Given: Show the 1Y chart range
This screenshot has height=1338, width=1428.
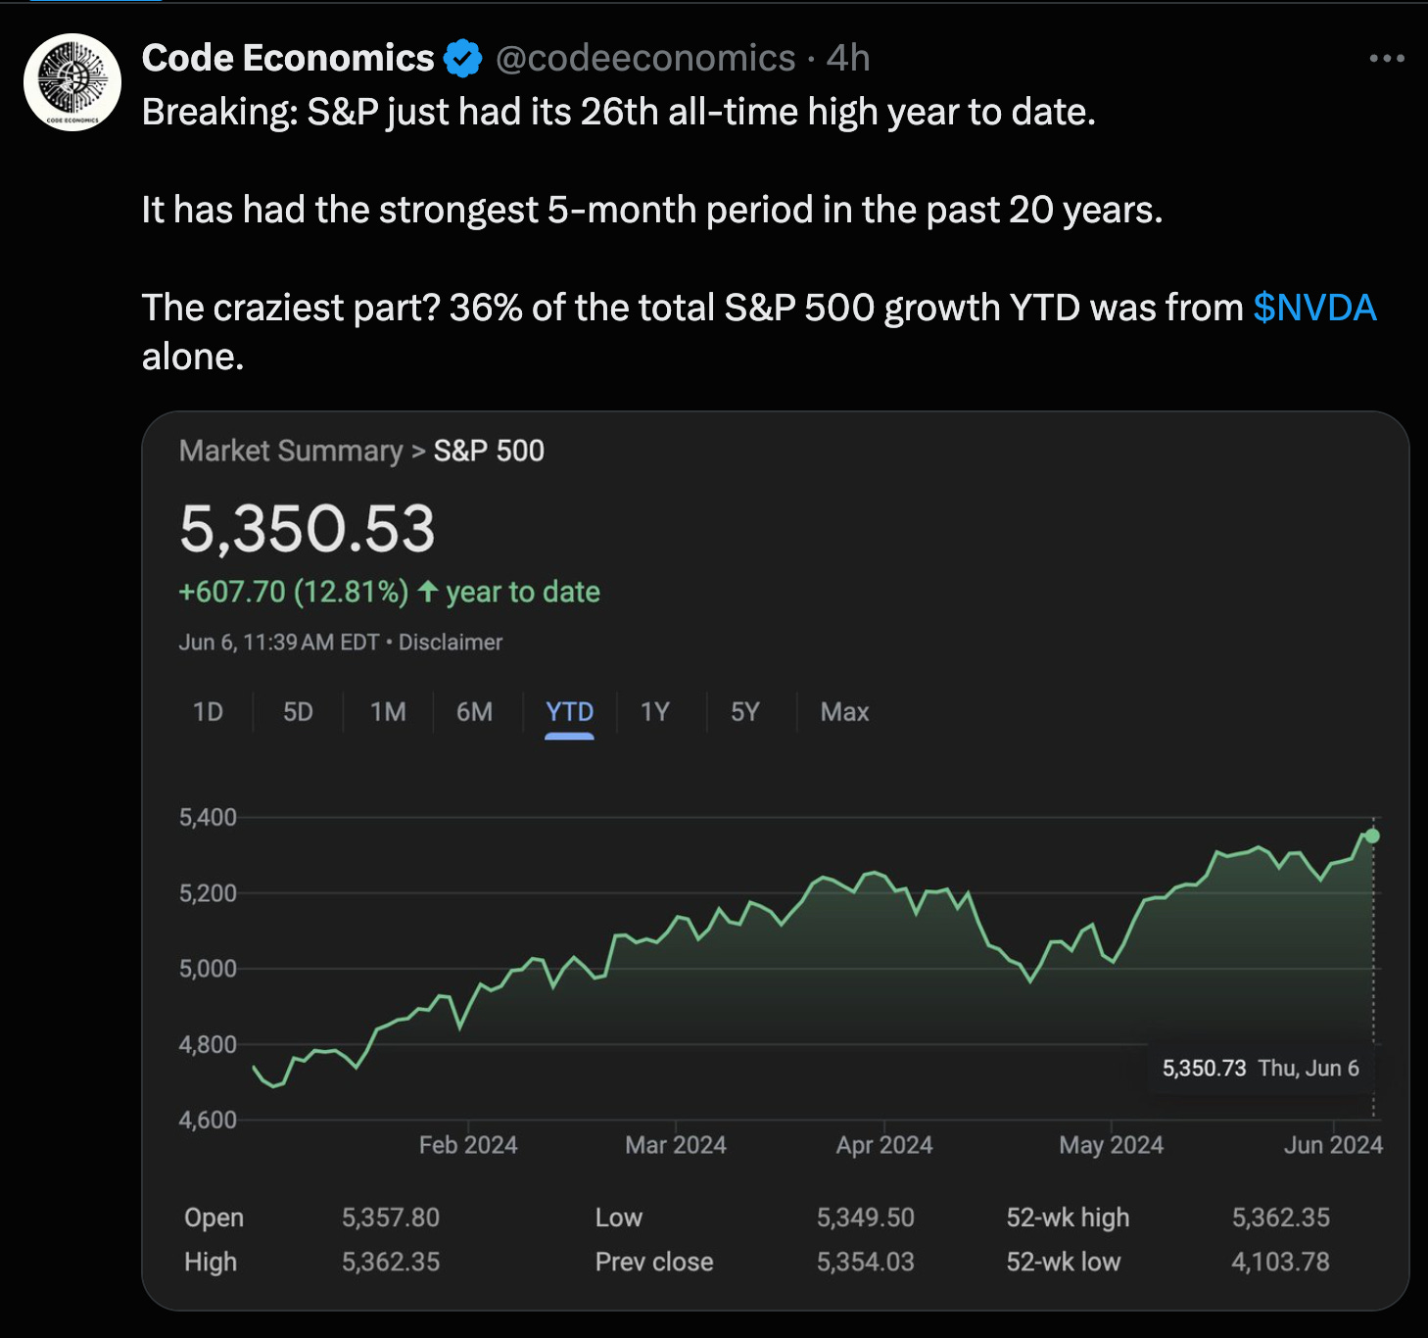Looking at the screenshot, I should tap(655, 712).
